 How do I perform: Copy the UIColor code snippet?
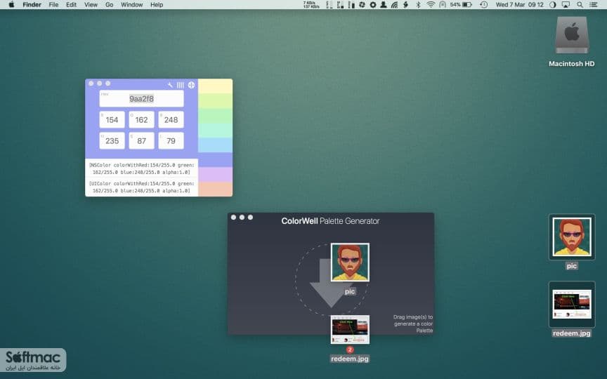(142, 187)
